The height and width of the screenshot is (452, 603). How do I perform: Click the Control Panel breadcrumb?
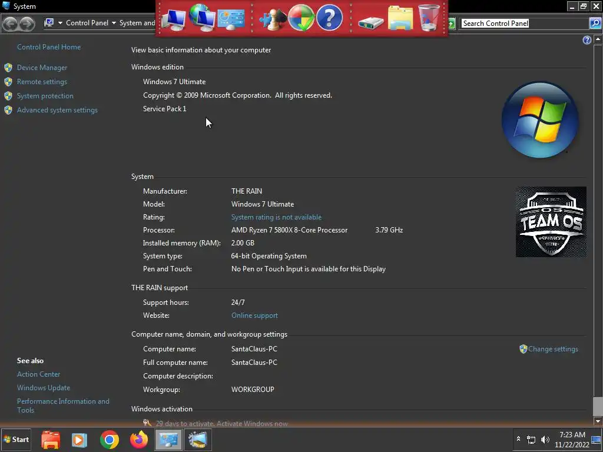click(87, 23)
